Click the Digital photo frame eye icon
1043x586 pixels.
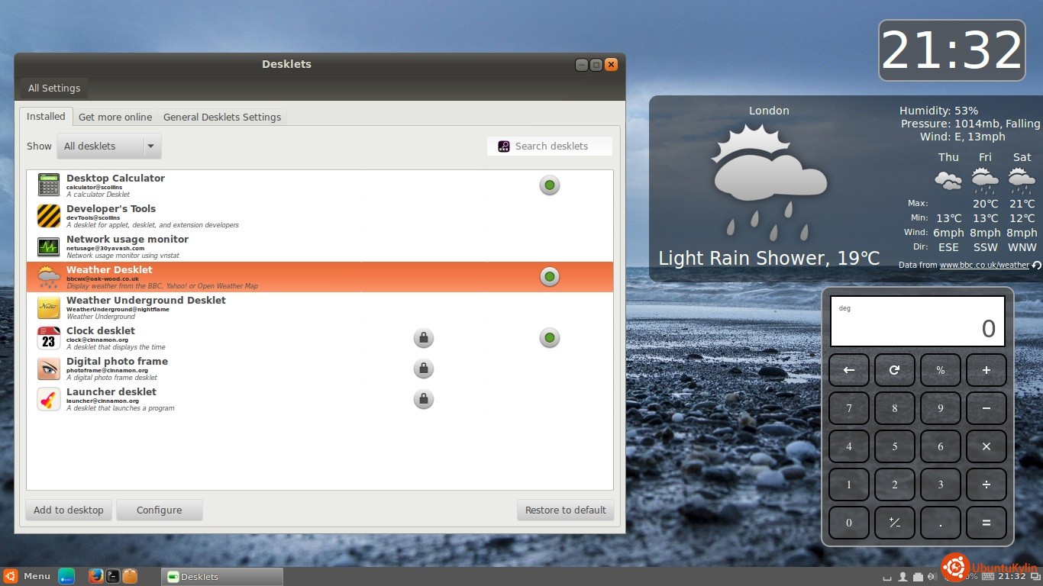pos(49,369)
